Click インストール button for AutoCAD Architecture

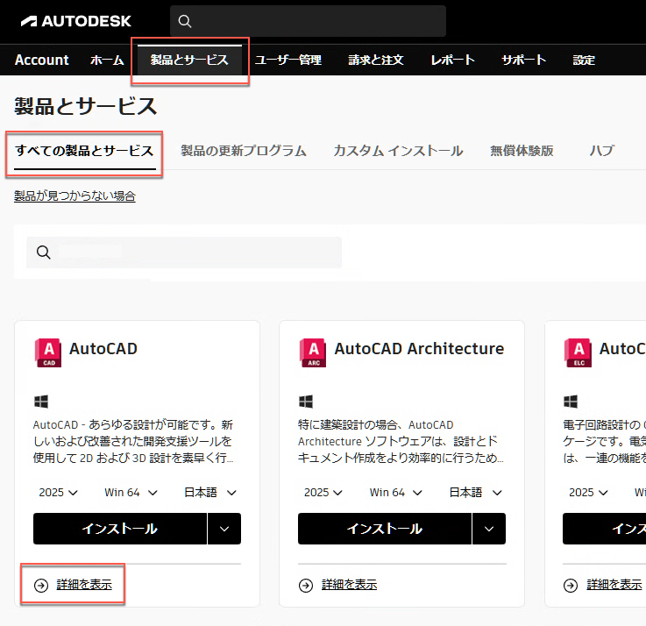[x=385, y=529]
